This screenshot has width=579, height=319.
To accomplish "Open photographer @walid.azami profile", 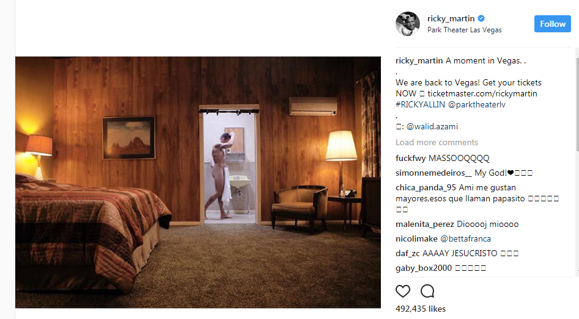I will click(x=432, y=127).
